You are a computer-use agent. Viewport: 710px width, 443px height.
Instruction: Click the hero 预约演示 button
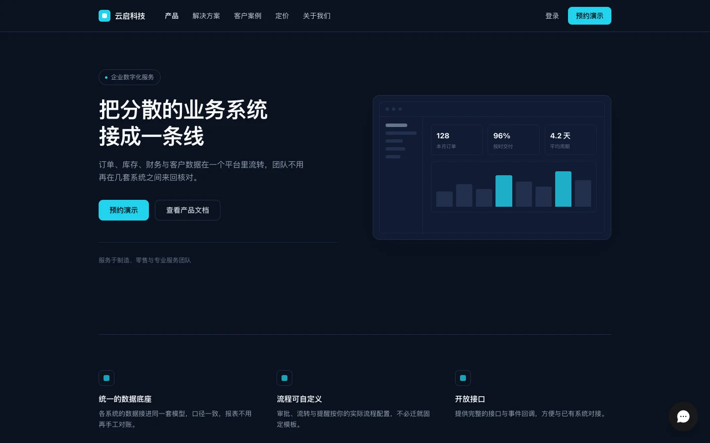124,210
